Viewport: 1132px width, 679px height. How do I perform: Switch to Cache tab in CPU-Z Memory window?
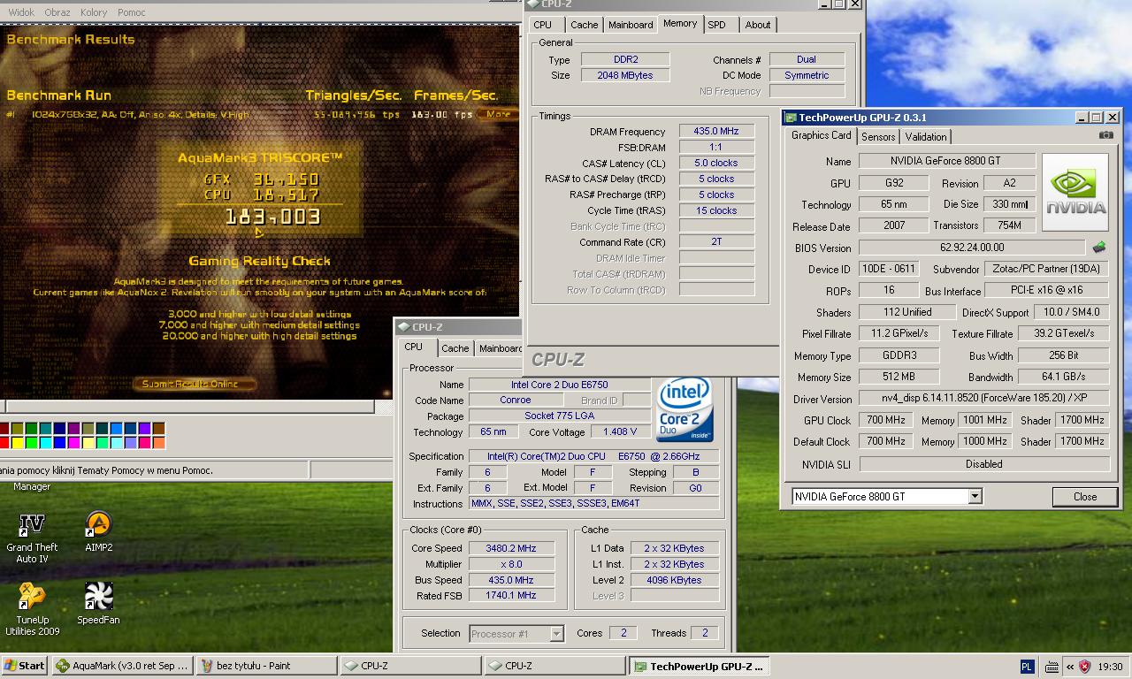click(585, 25)
